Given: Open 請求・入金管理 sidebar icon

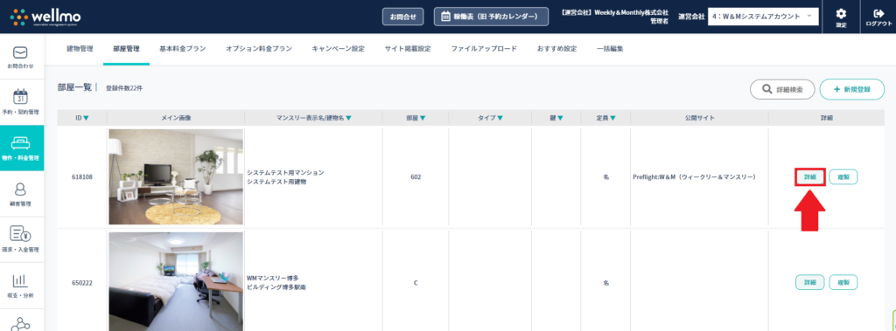Looking at the screenshot, I should click(21, 239).
